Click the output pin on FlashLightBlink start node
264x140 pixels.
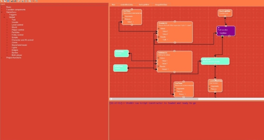225,16
